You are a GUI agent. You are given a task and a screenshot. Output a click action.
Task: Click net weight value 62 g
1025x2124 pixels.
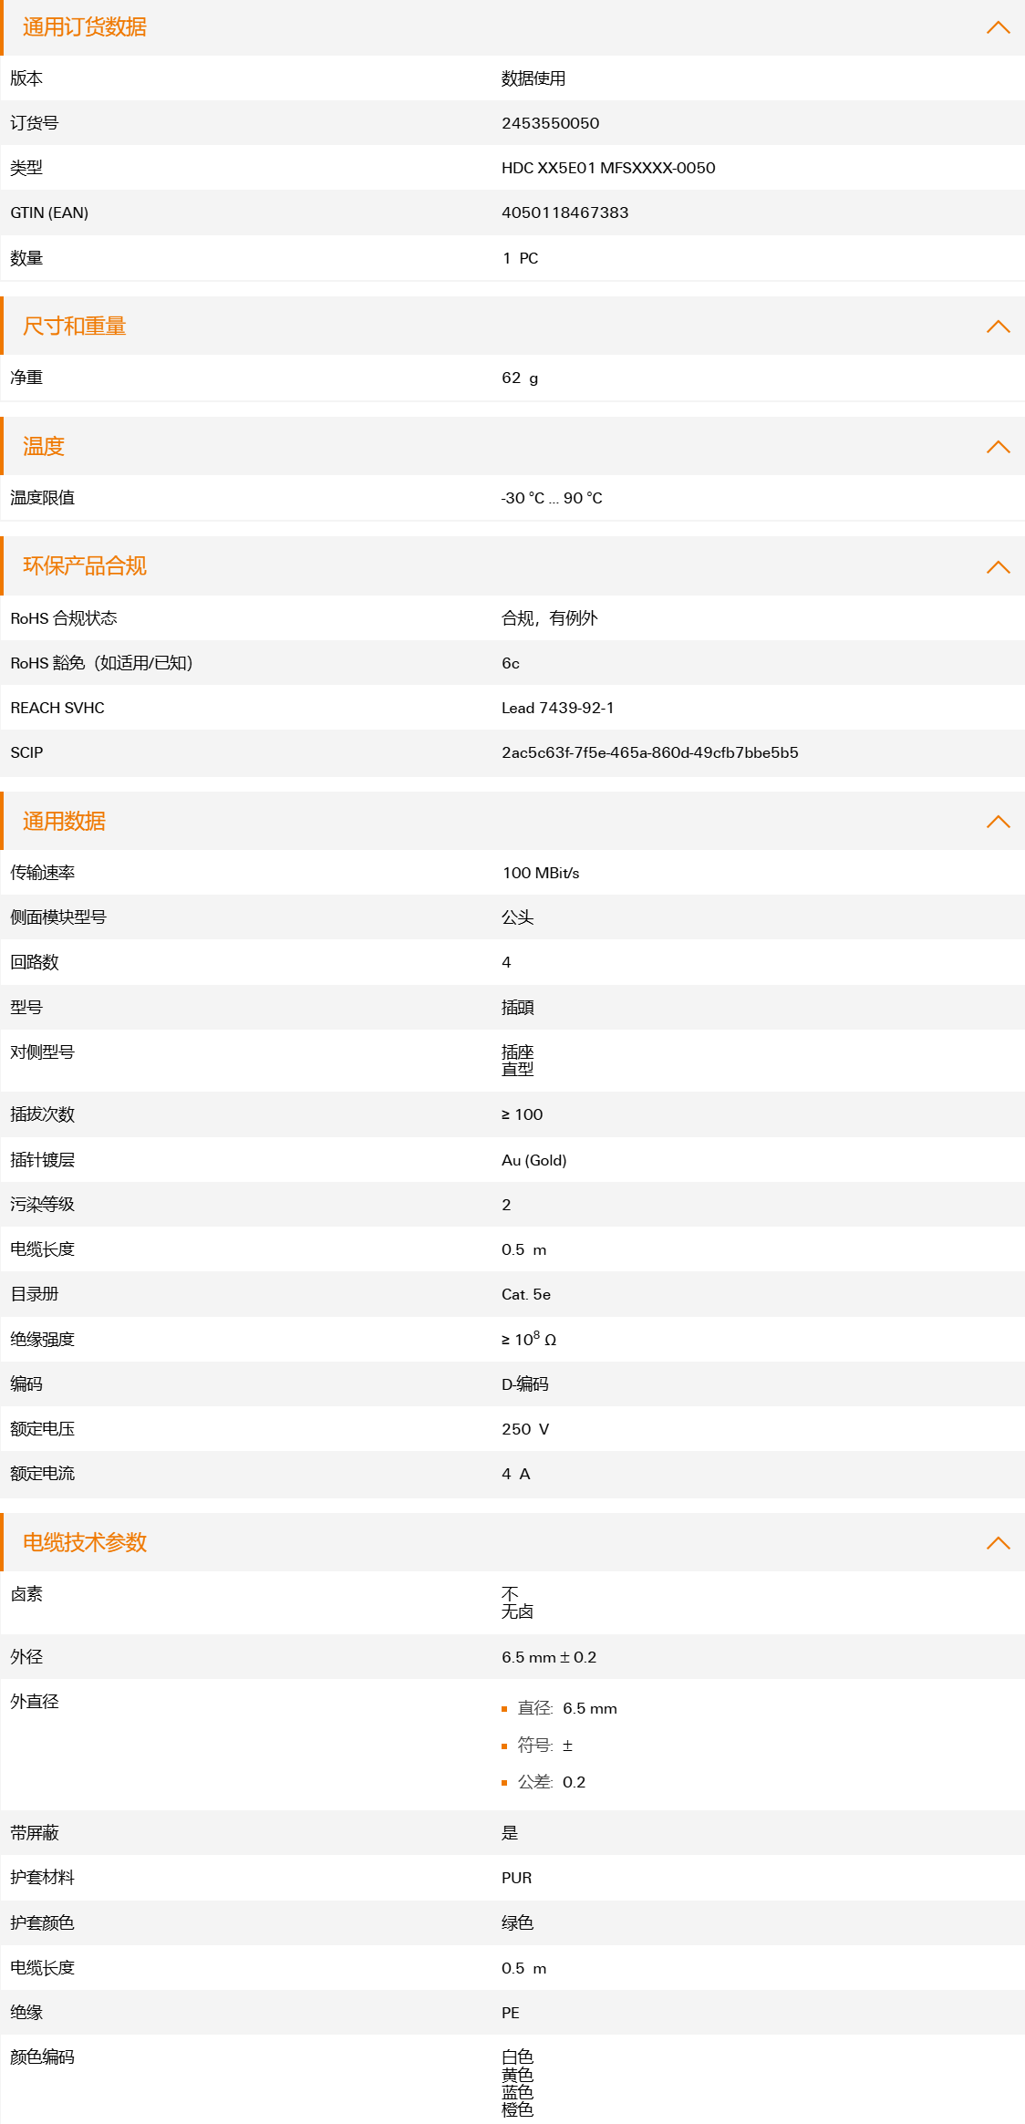(x=520, y=378)
